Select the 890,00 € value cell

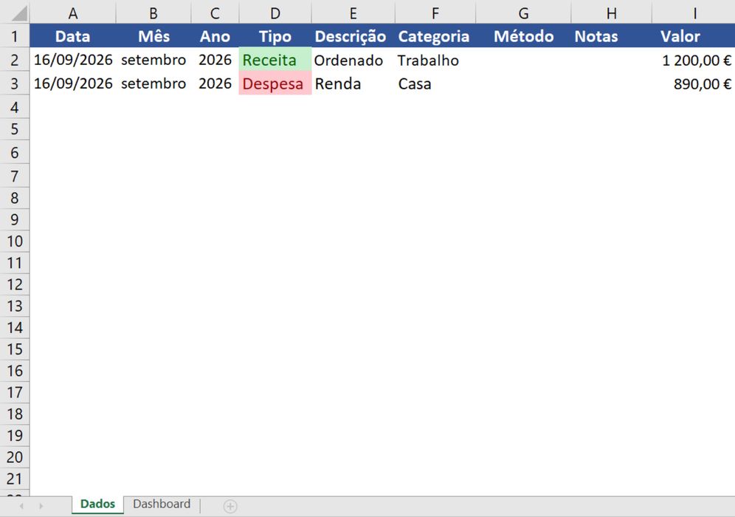tap(694, 83)
